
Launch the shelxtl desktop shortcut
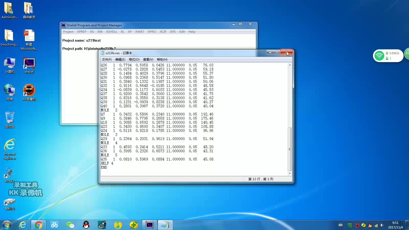pyautogui.click(x=29, y=65)
